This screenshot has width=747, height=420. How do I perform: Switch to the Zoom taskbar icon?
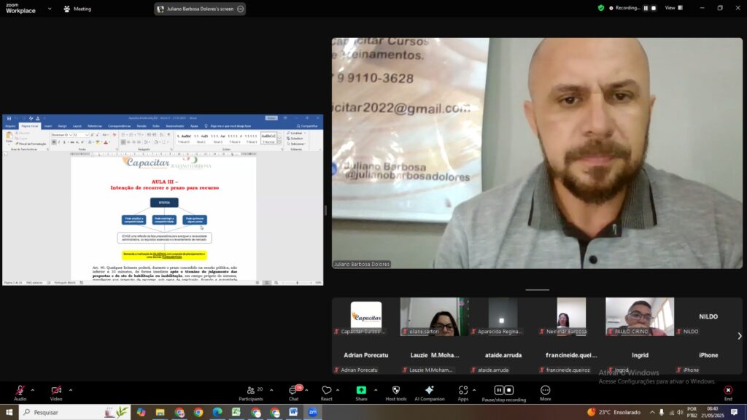pos(313,413)
